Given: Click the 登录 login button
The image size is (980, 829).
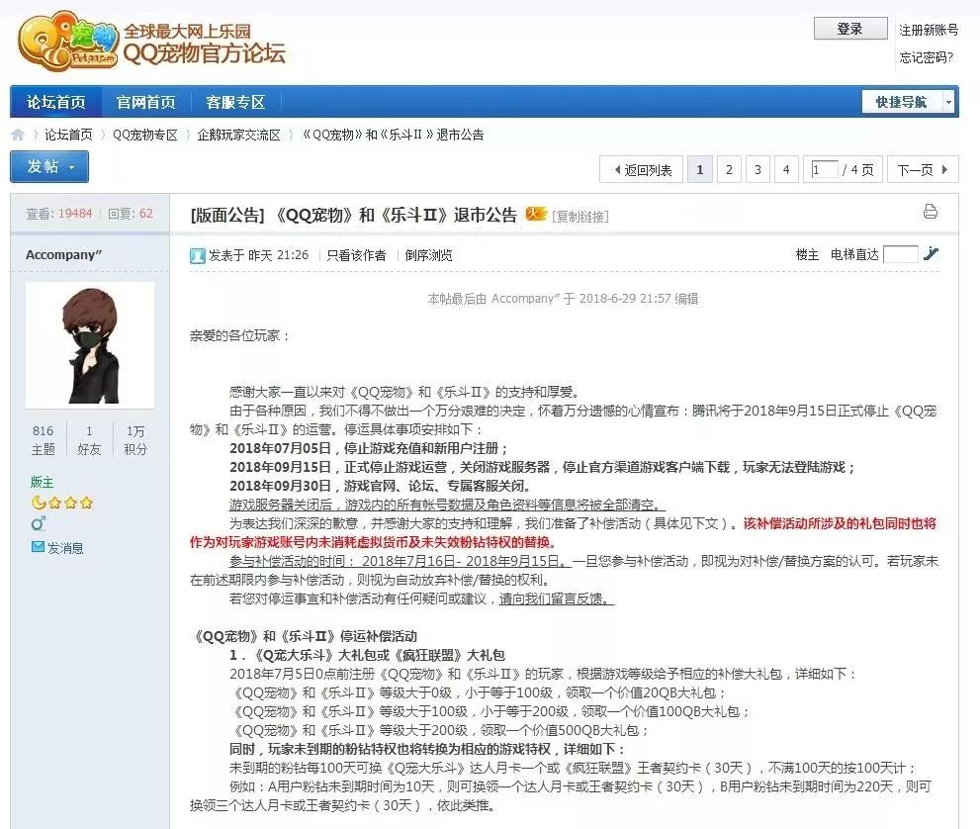Looking at the screenshot, I should (849, 29).
